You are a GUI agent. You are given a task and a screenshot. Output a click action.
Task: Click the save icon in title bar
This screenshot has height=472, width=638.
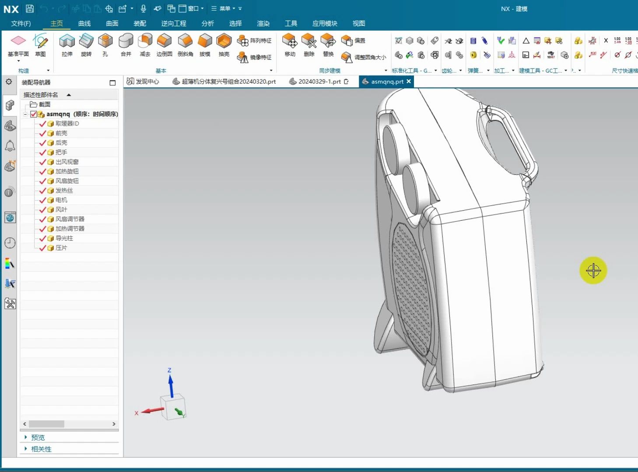click(30, 8)
